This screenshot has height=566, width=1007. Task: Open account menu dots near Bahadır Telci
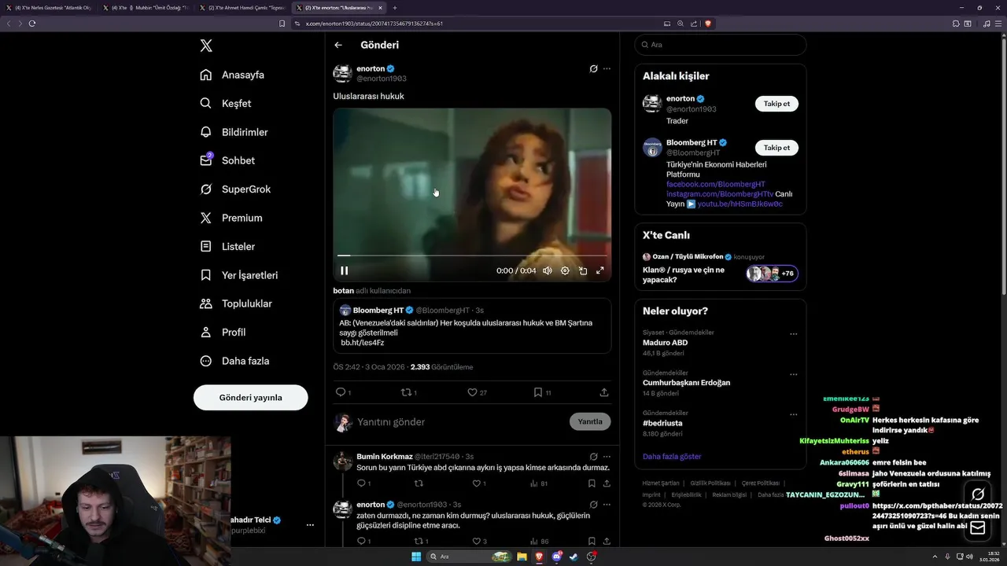[x=309, y=524]
